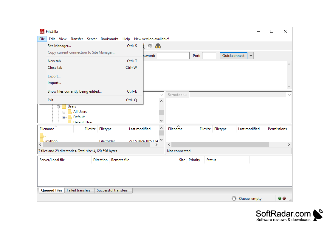Click remote file list horizontal scrollbar
Screen dimensions: 330x229
click(x=220, y=145)
